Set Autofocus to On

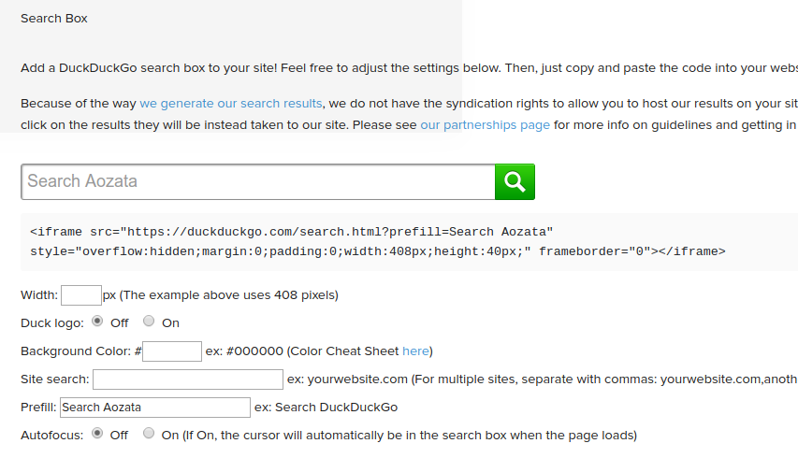[149, 434]
